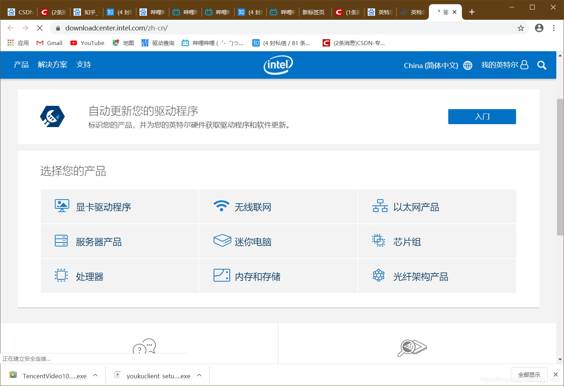Select the 光纤架构产品 product tile
The image size is (564, 386).
click(x=437, y=276)
